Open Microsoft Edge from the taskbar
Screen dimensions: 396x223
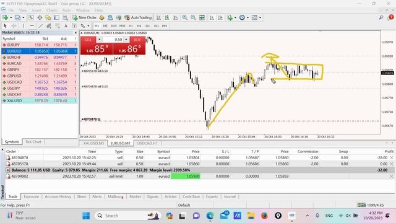point(210,216)
